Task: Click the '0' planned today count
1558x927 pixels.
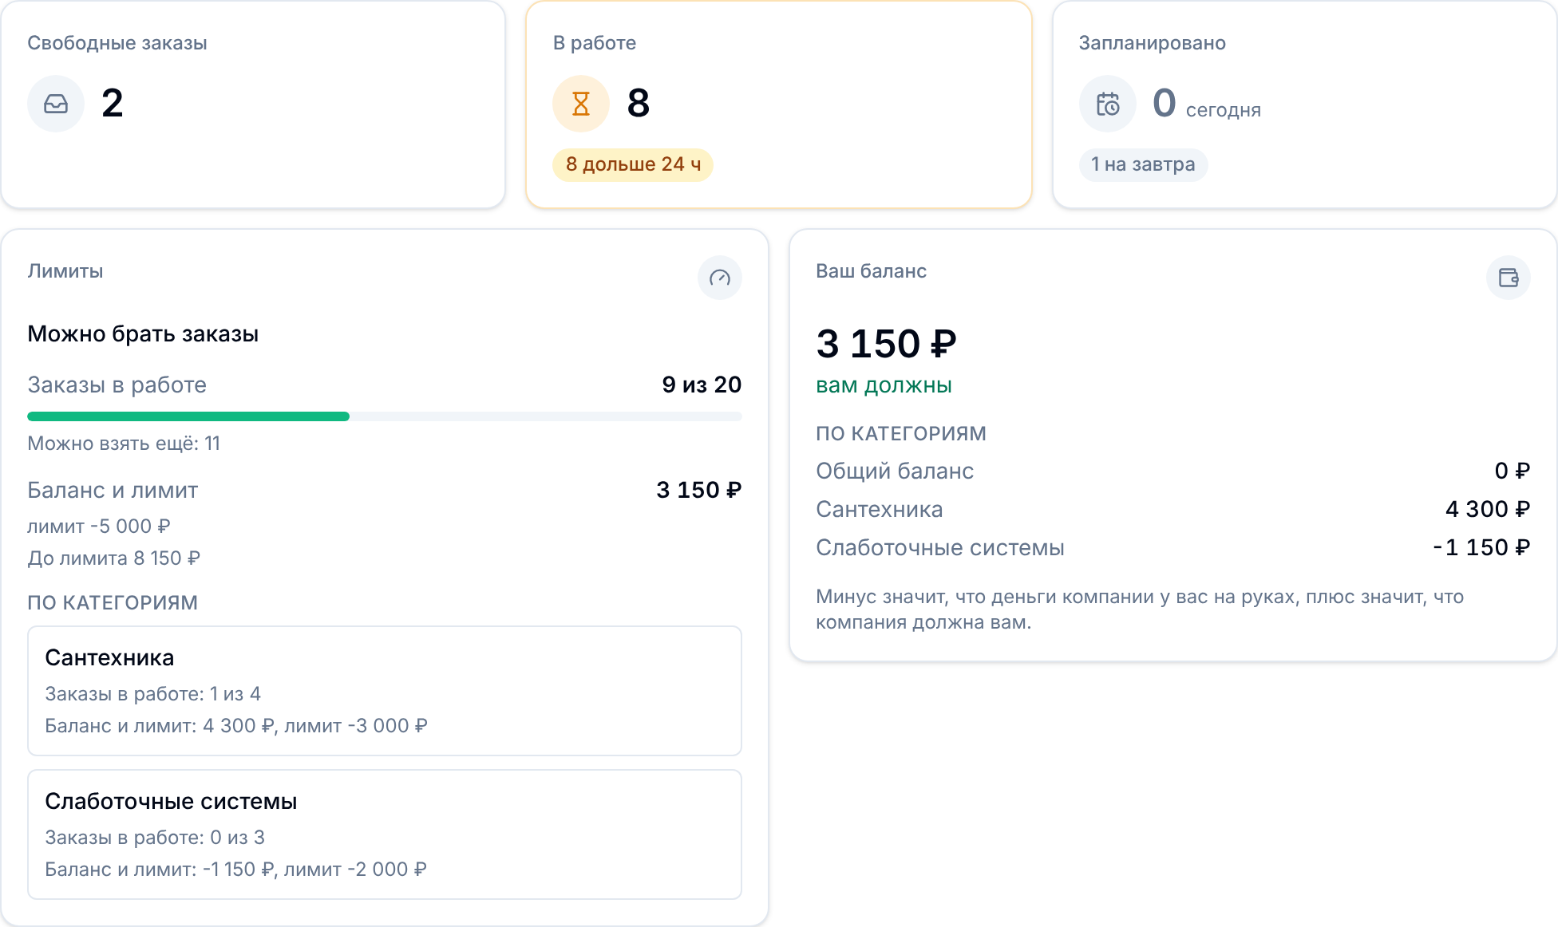Action: click(1165, 103)
